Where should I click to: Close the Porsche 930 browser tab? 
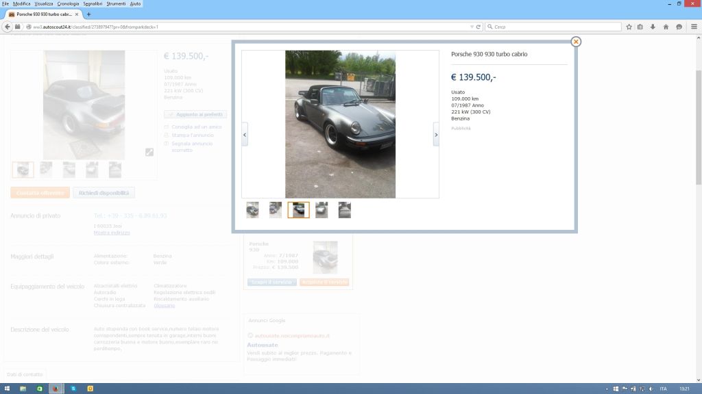(77, 14)
